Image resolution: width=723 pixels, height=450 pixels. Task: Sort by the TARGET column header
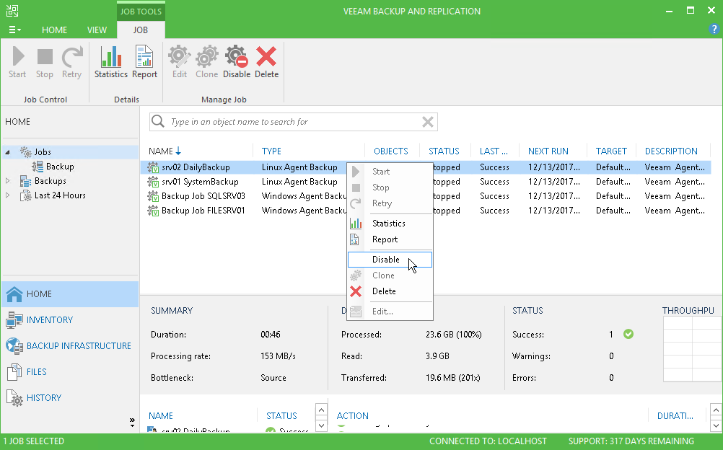611,151
